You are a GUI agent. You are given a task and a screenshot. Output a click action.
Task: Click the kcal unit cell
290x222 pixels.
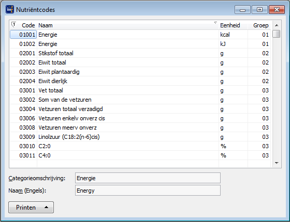pos(233,35)
